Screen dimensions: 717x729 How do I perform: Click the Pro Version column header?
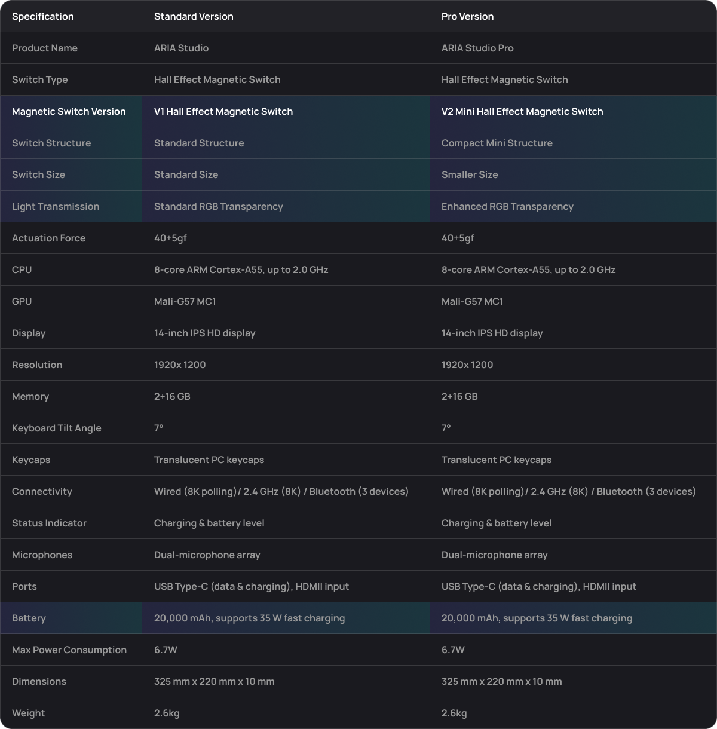pos(467,17)
